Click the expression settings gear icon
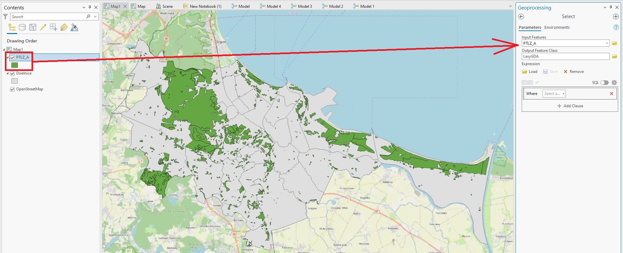The height and width of the screenshot is (253, 623). (x=614, y=83)
